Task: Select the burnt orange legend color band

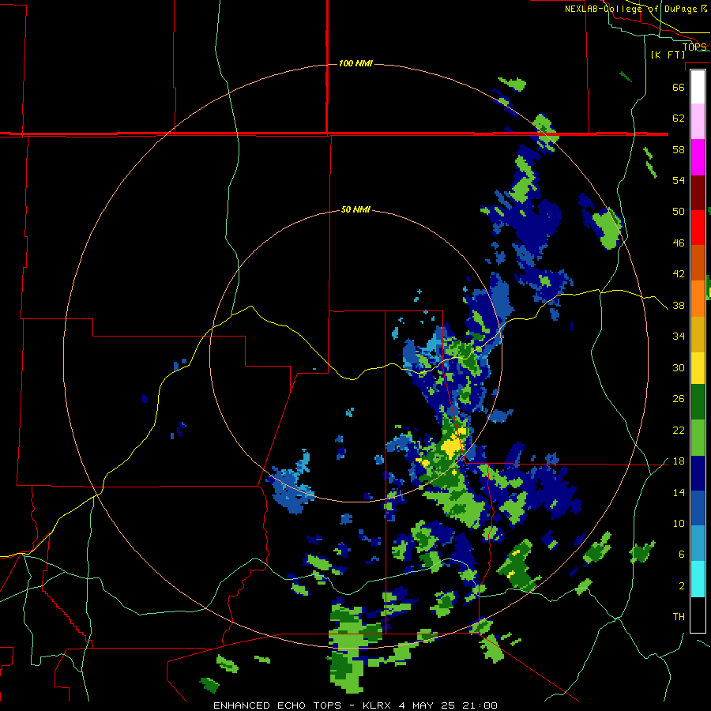Action: point(698,263)
